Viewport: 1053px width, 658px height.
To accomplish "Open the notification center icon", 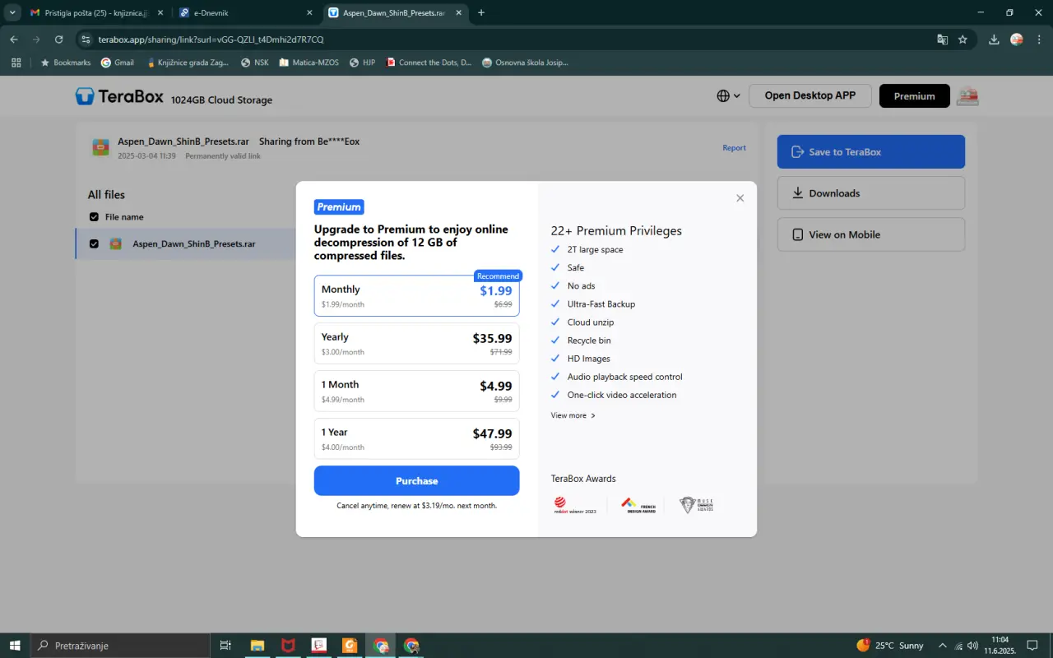I will (x=1032, y=646).
